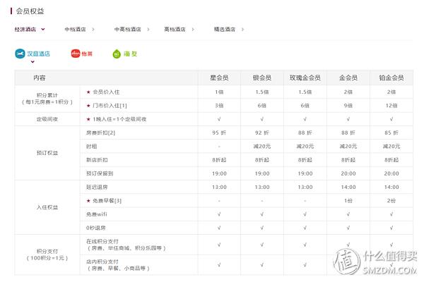This screenshot has height=282, width=424.
Task: Click the 内容 column header
Action: click(40, 78)
